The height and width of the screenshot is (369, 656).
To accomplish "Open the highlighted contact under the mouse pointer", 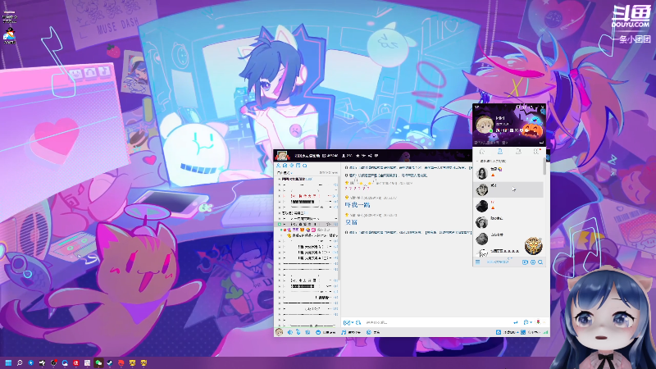I will point(508,189).
